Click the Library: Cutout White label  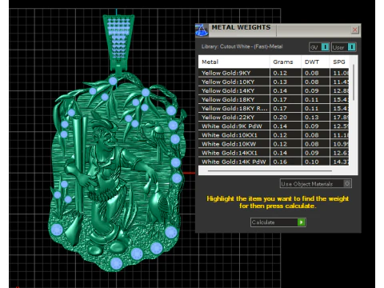pyautogui.click(x=242, y=46)
